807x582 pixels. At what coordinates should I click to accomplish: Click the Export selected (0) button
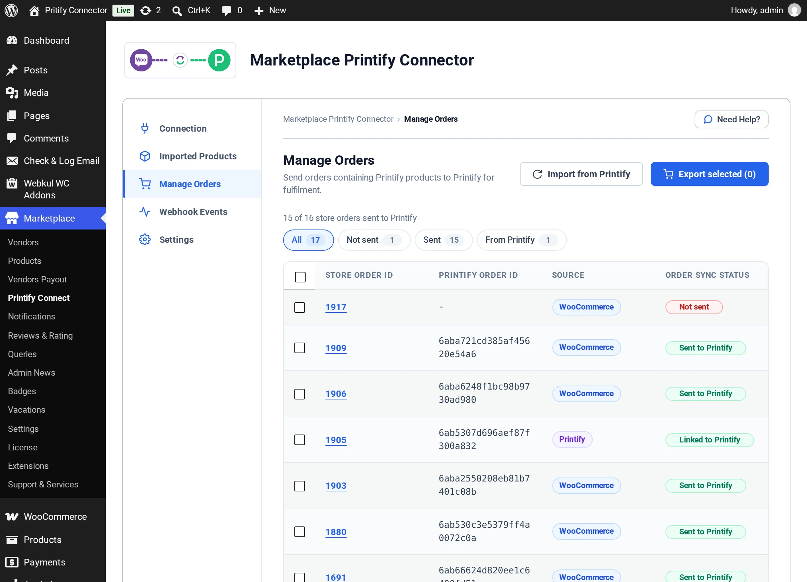coord(709,174)
